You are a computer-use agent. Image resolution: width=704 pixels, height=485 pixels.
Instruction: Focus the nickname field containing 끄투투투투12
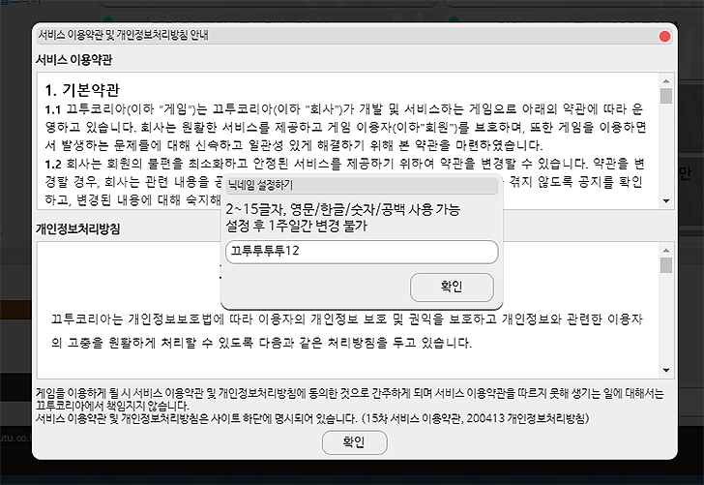click(x=362, y=252)
